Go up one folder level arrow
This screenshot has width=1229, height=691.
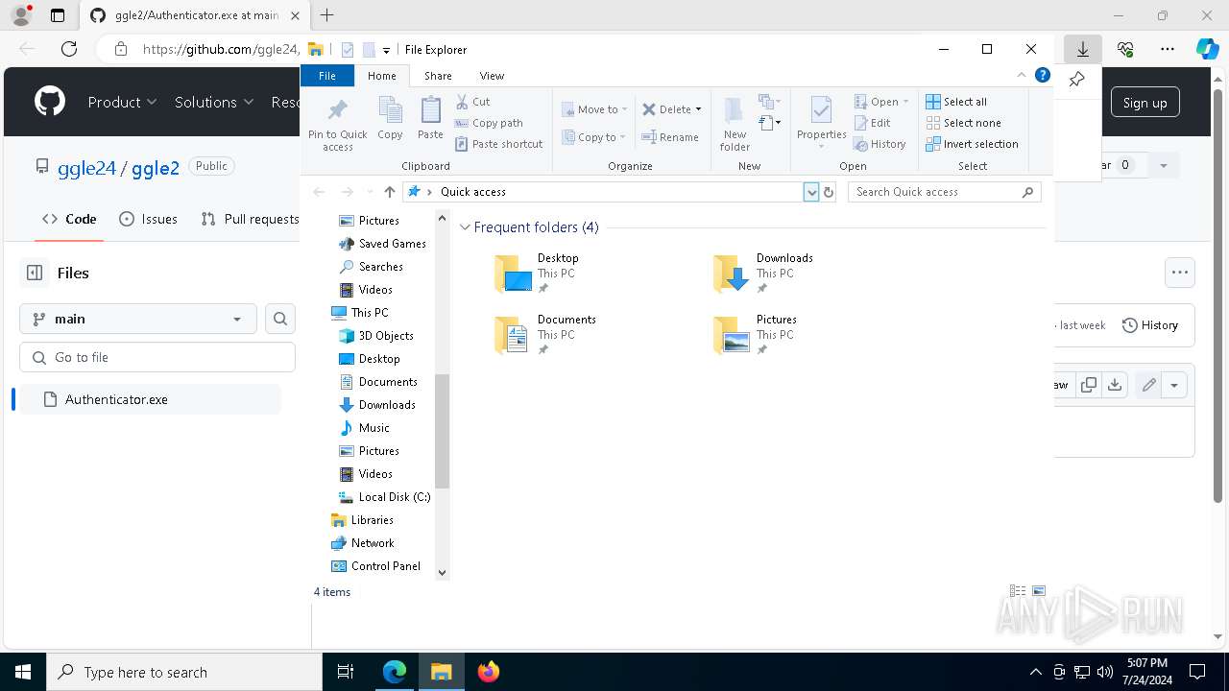point(389,192)
